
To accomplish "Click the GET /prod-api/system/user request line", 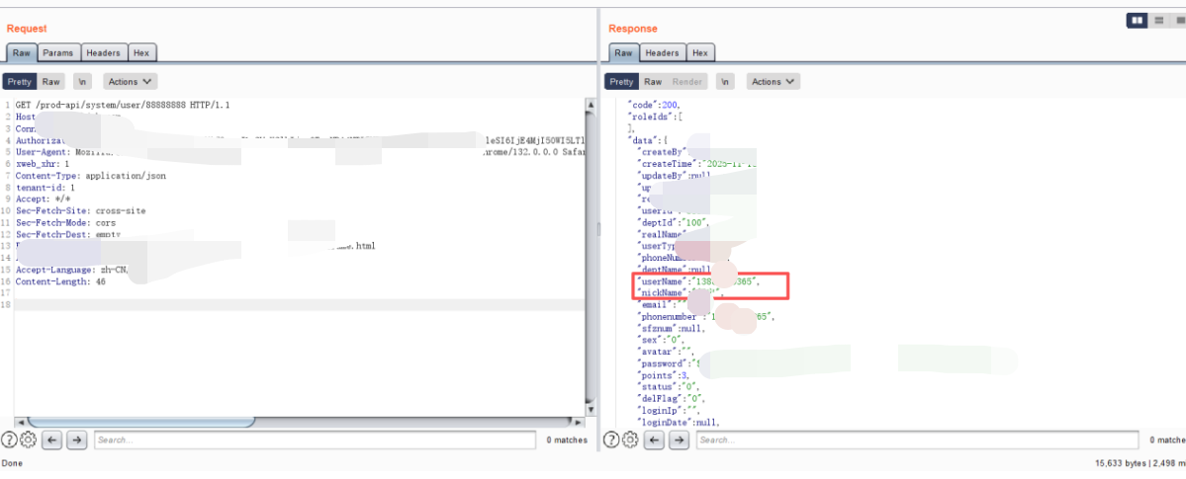I will click(x=123, y=106).
